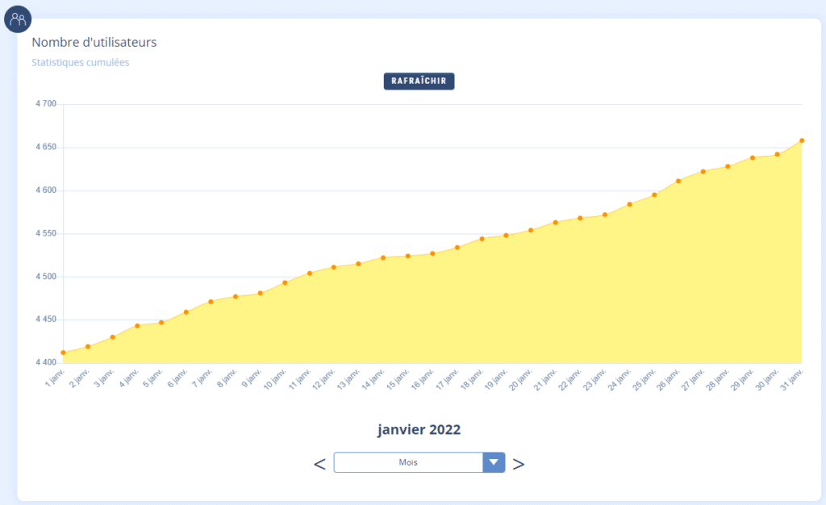The height and width of the screenshot is (505, 826).
Task: Select the data point for 1 janv.
Action: click(x=63, y=353)
